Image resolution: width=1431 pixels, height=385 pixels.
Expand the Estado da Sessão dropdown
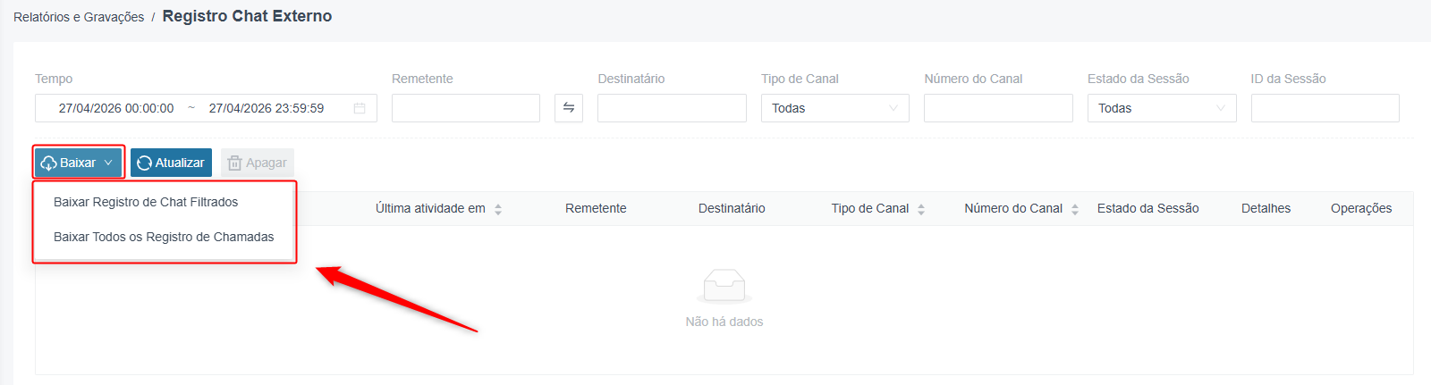(1162, 108)
